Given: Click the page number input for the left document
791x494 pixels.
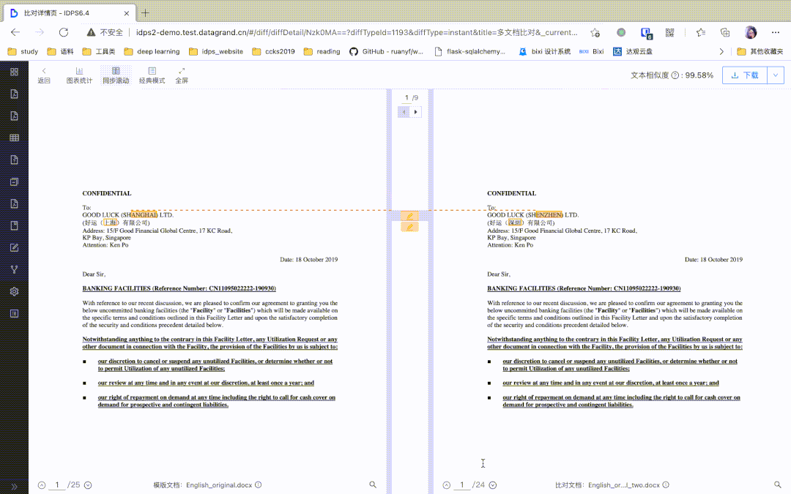Looking at the screenshot, I should click(57, 484).
